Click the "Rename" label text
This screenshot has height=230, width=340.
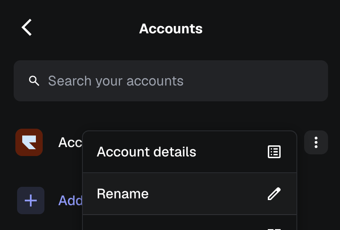(x=123, y=194)
